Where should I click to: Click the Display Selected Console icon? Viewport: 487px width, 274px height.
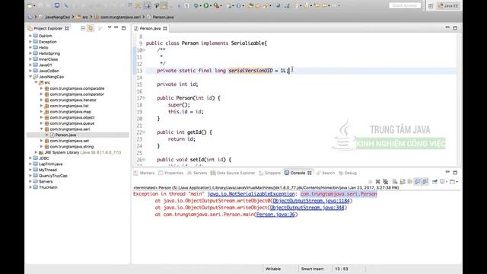coord(443,182)
